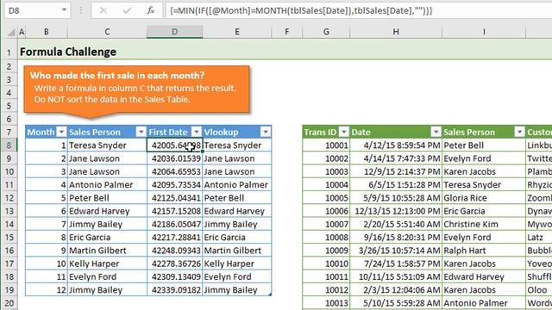Select column D header
The height and width of the screenshot is (310, 552).
174,32
